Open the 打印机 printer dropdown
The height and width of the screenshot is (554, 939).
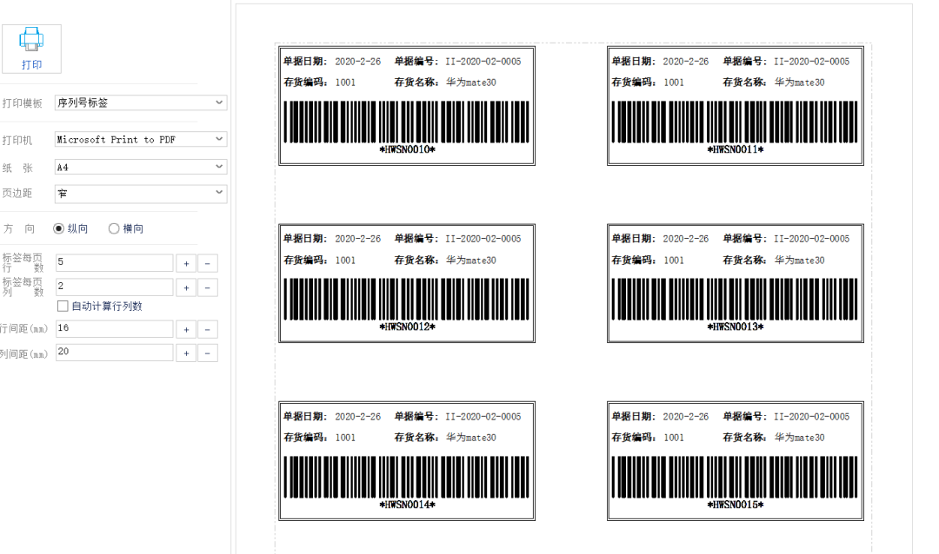(x=141, y=140)
